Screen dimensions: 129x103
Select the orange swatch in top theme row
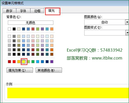click(x=52, y=29)
